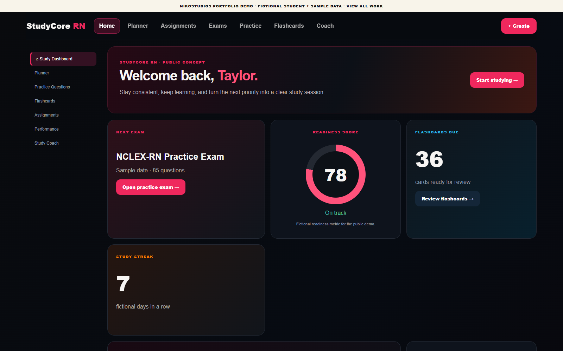Open the Coach tab
Image resolution: width=563 pixels, height=351 pixels.
click(325, 26)
